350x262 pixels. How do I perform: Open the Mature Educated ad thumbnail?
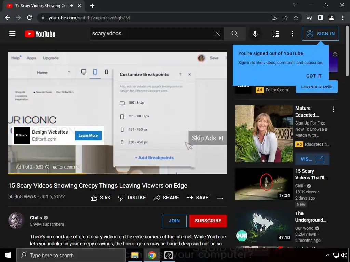[x=264, y=134]
